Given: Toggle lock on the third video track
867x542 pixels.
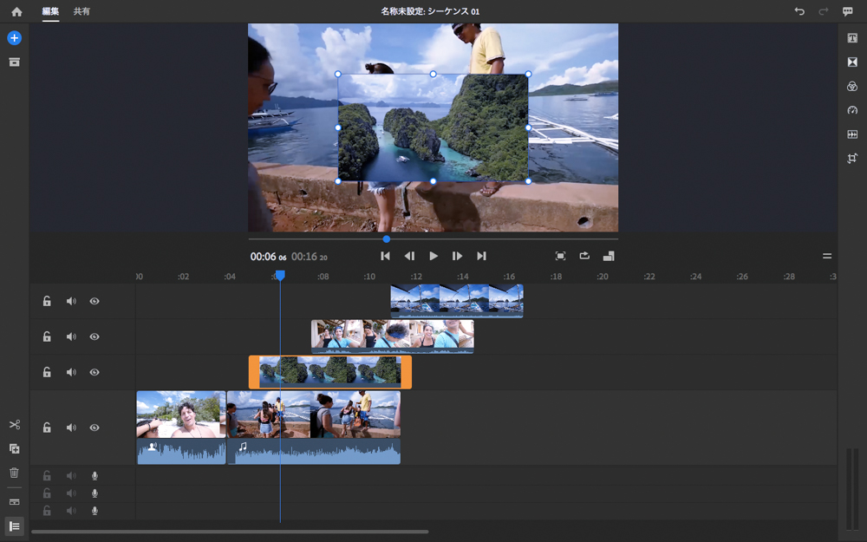Looking at the screenshot, I should coord(47,372).
